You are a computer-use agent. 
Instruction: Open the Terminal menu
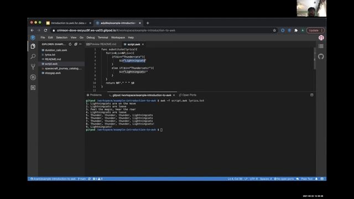point(103,38)
